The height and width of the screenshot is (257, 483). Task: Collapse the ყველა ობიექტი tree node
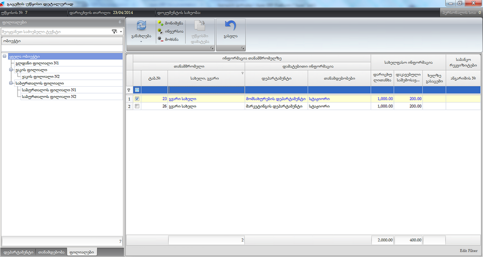pos(4,56)
